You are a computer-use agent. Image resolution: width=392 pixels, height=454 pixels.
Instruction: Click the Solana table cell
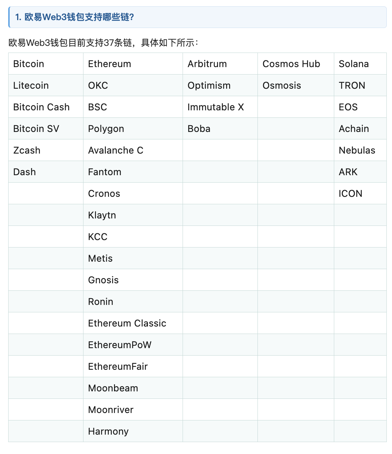[354, 64]
